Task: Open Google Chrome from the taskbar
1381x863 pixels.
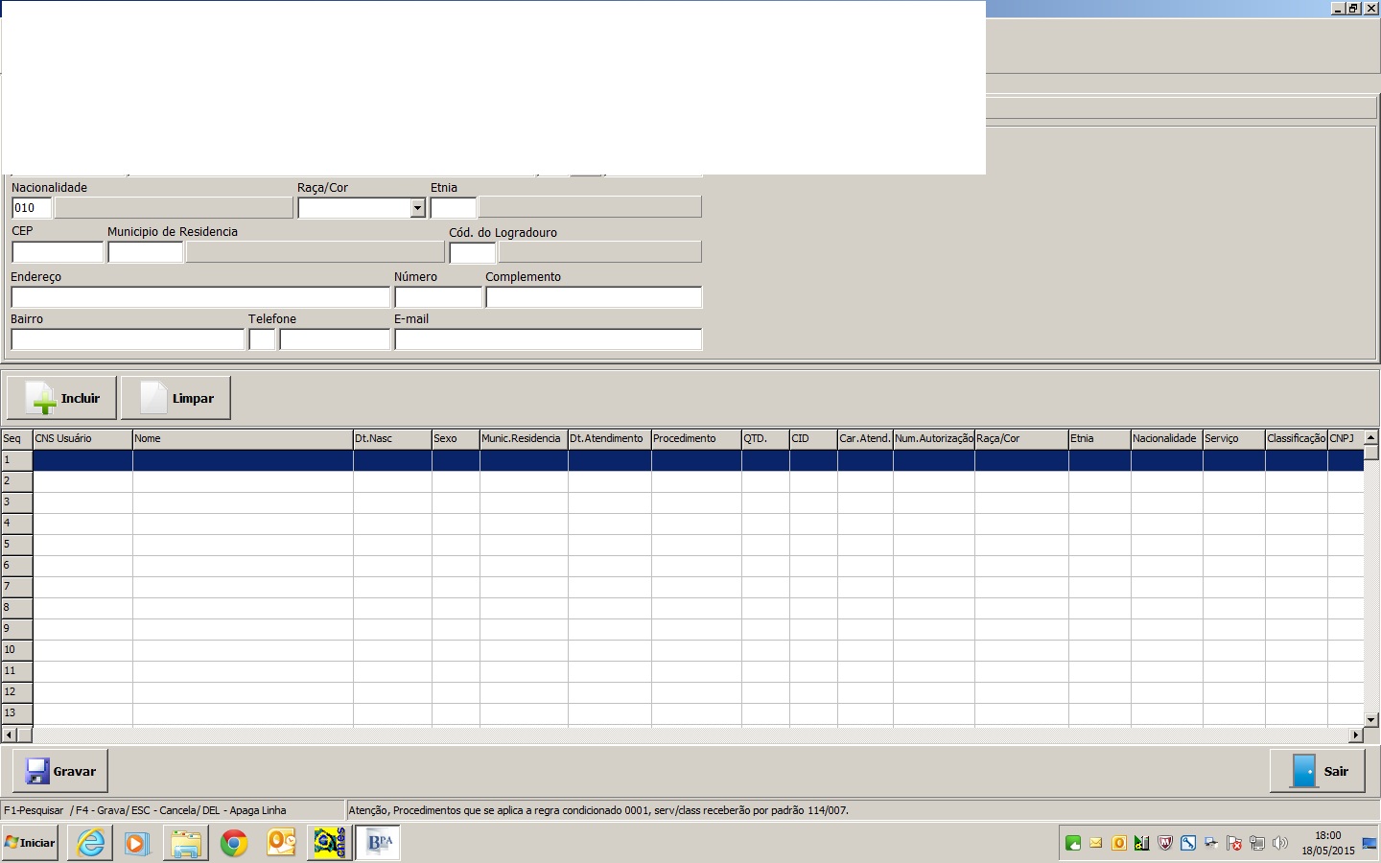Action: point(233,843)
